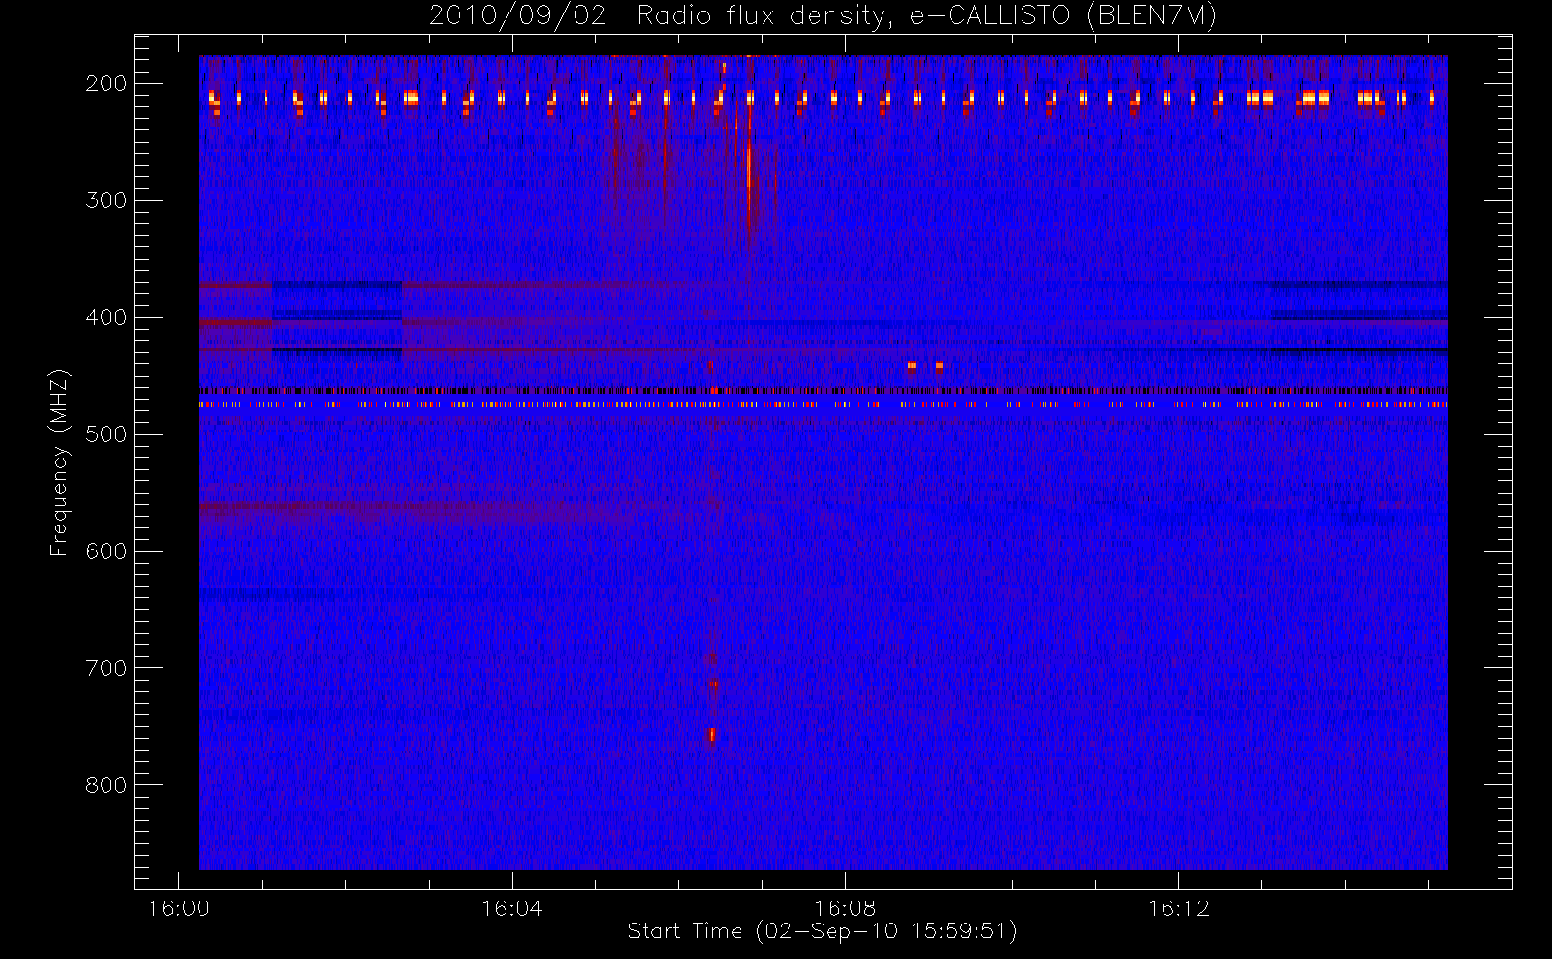The width and height of the screenshot is (1552, 959).
Task: Click the bright red burst near 760 MHz
Action: [x=712, y=736]
